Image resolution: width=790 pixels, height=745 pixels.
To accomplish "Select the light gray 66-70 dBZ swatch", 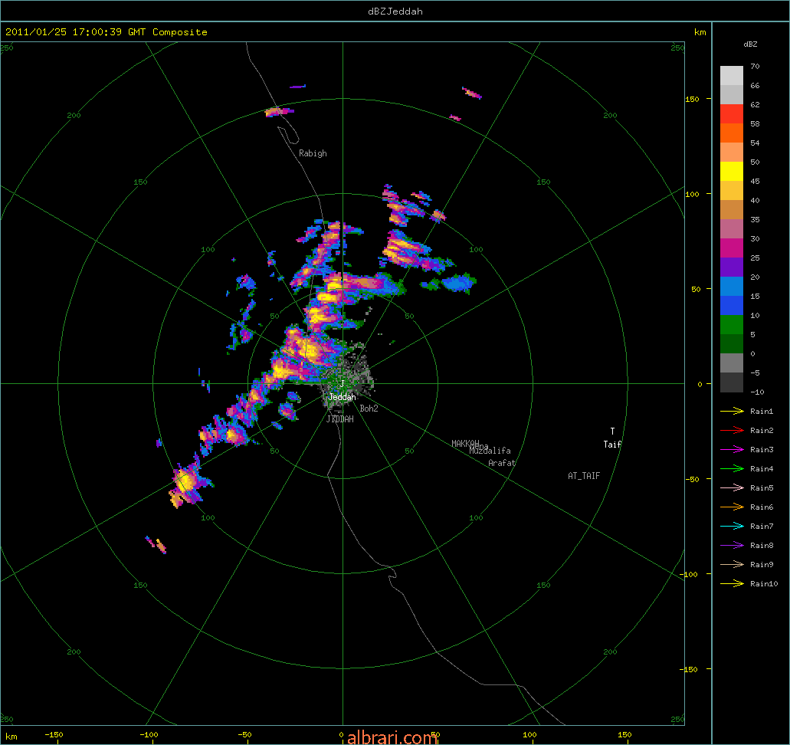I will click(x=732, y=76).
